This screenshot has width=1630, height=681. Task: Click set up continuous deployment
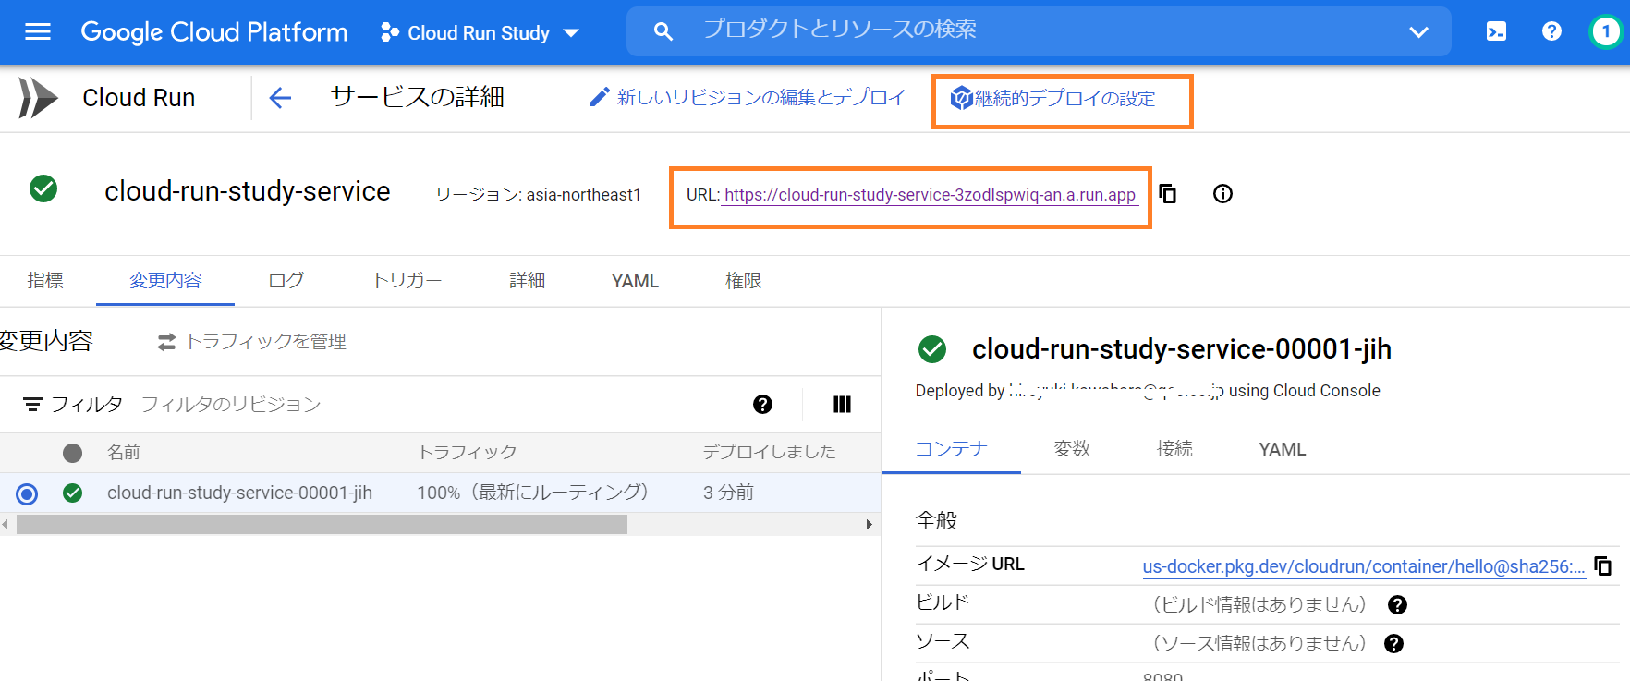tap(1053, 98)
